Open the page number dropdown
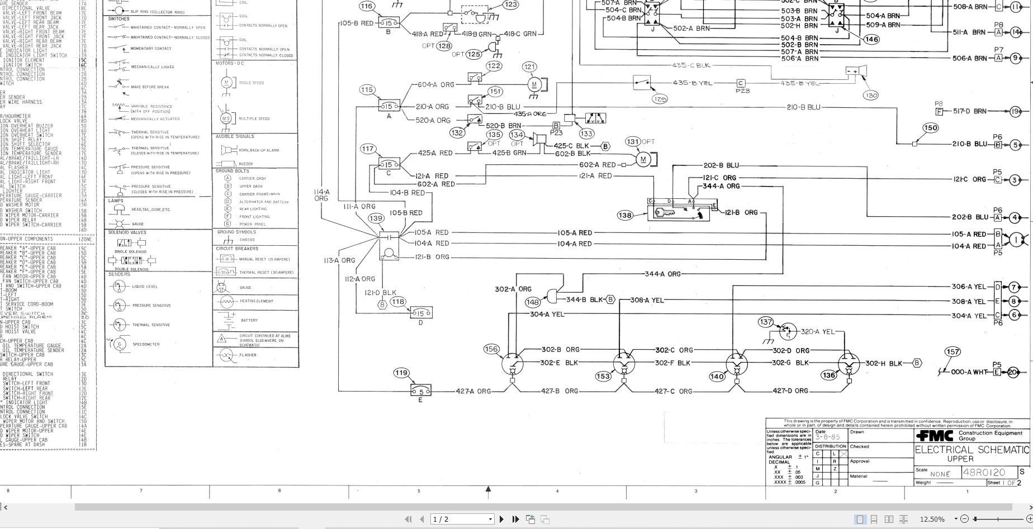This screenshot has height=529, width=1033. point(490,519)
